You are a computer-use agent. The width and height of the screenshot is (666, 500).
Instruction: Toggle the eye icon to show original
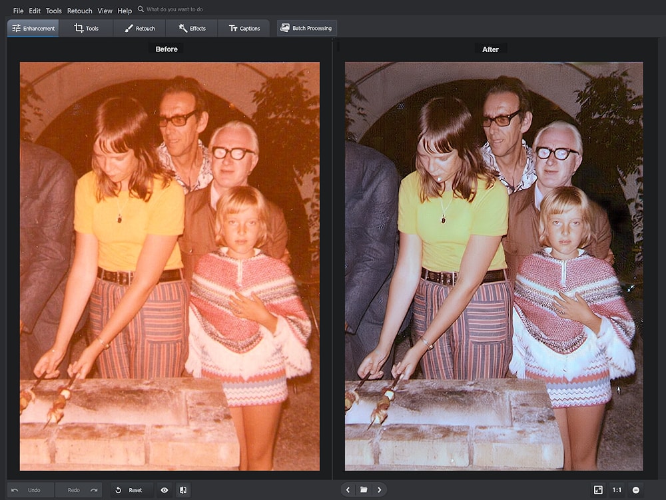(x=165, y=490)
